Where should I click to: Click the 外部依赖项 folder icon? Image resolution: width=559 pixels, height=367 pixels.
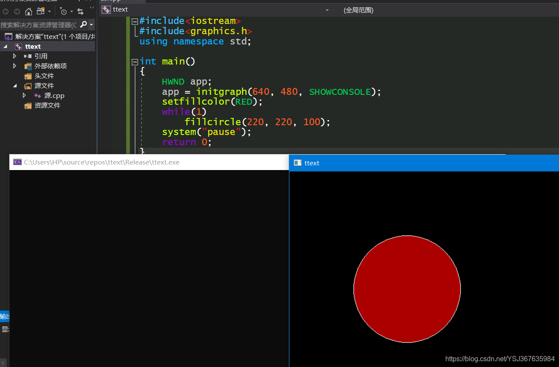pyautogui.click(x=28, y=66)
